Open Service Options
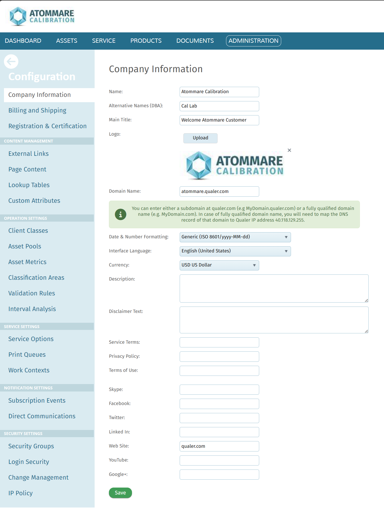 31,339
